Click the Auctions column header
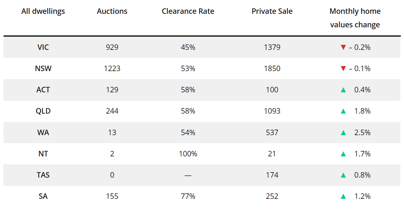Image resolution: width=404 pixels, height=213 pixels. (112, 11)
